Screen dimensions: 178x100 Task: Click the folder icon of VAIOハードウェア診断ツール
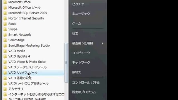coord(5,84)
